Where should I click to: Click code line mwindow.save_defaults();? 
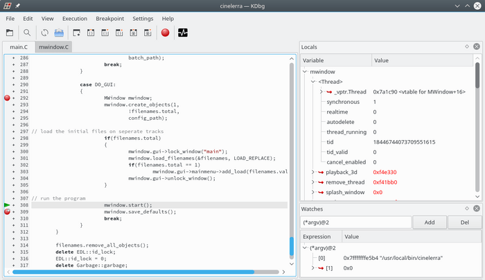(x=140, y=211)
